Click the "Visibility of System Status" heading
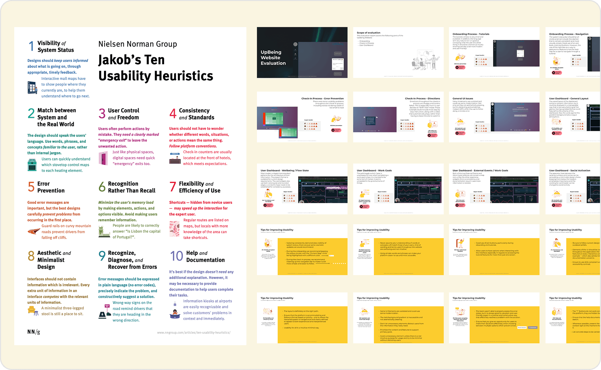This screenshot has width=601, height=370. tap(56, 47)
